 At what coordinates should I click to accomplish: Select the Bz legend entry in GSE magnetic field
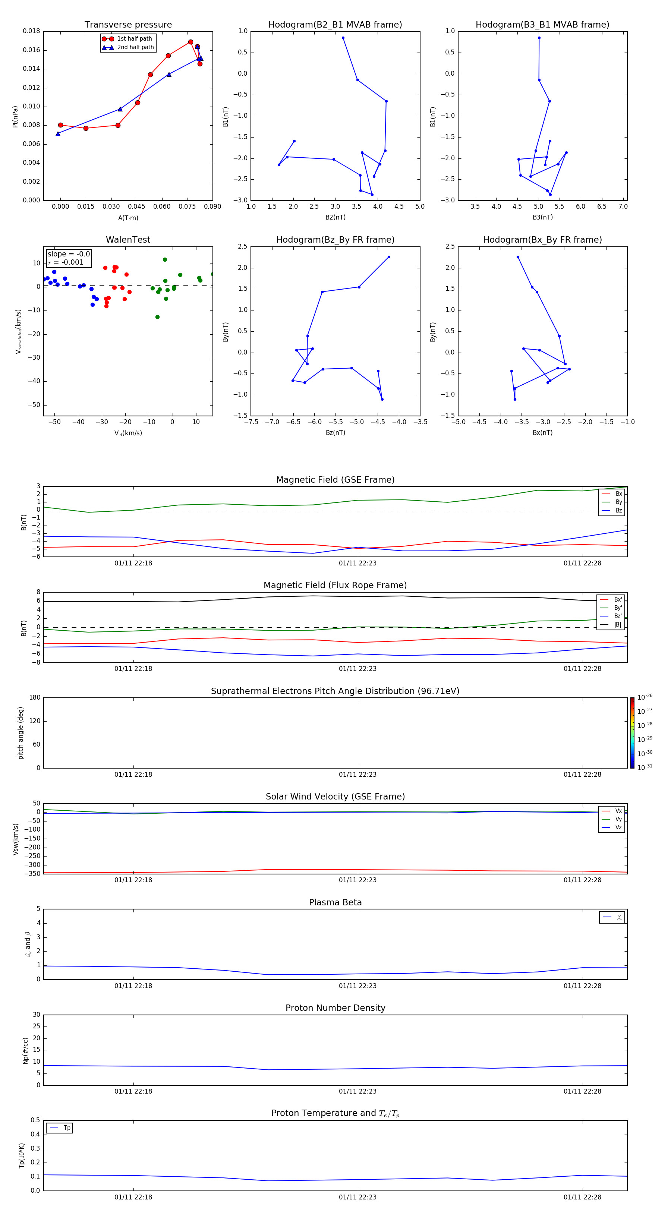click(612, 510)
